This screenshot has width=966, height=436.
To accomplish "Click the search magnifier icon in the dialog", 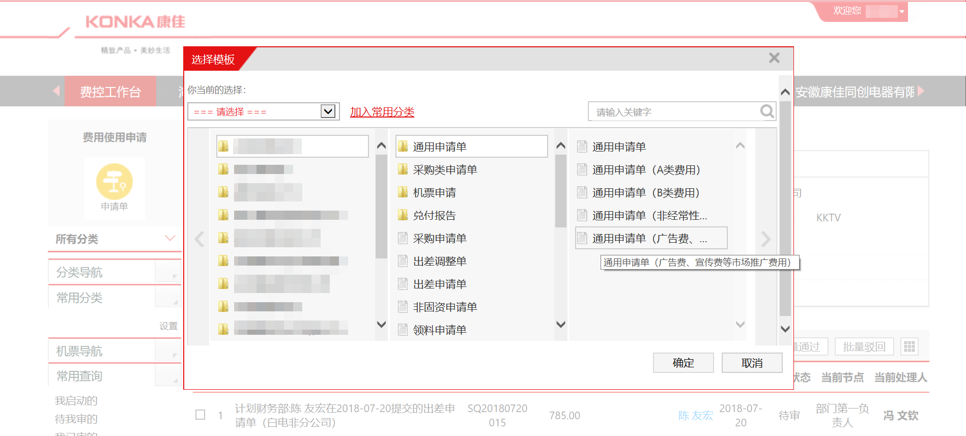I will point(766,111).
